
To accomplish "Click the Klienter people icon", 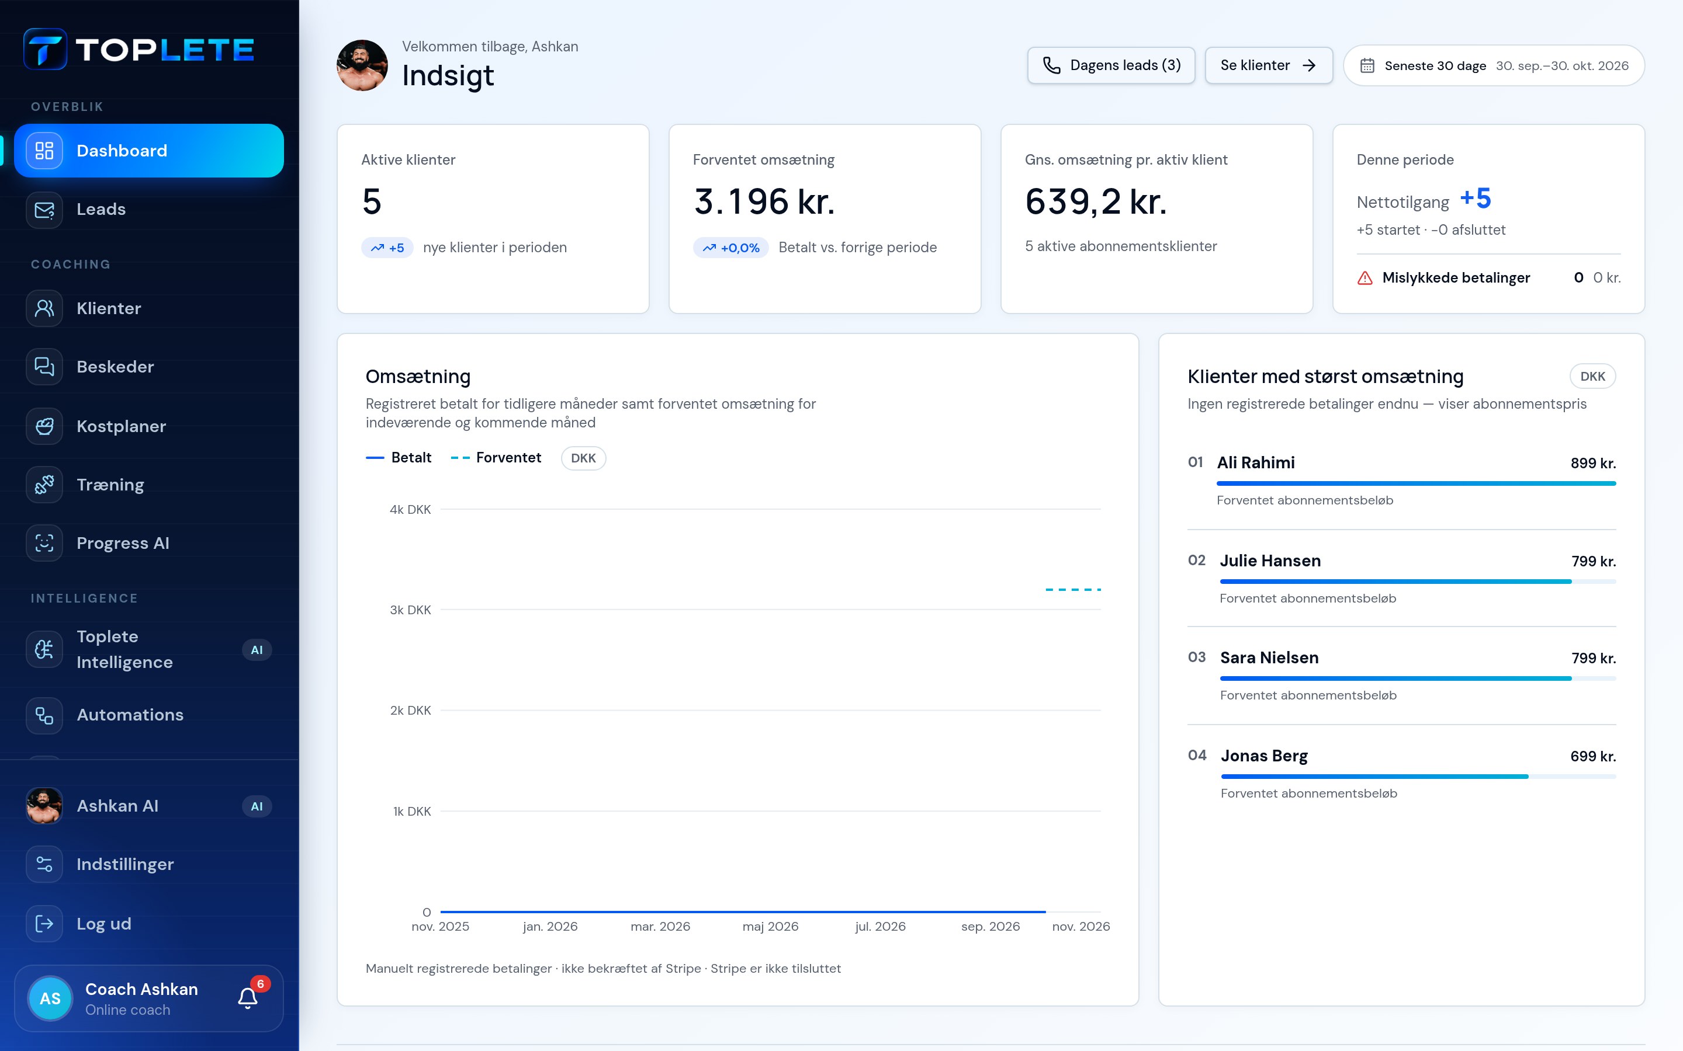I will [44, 308].
